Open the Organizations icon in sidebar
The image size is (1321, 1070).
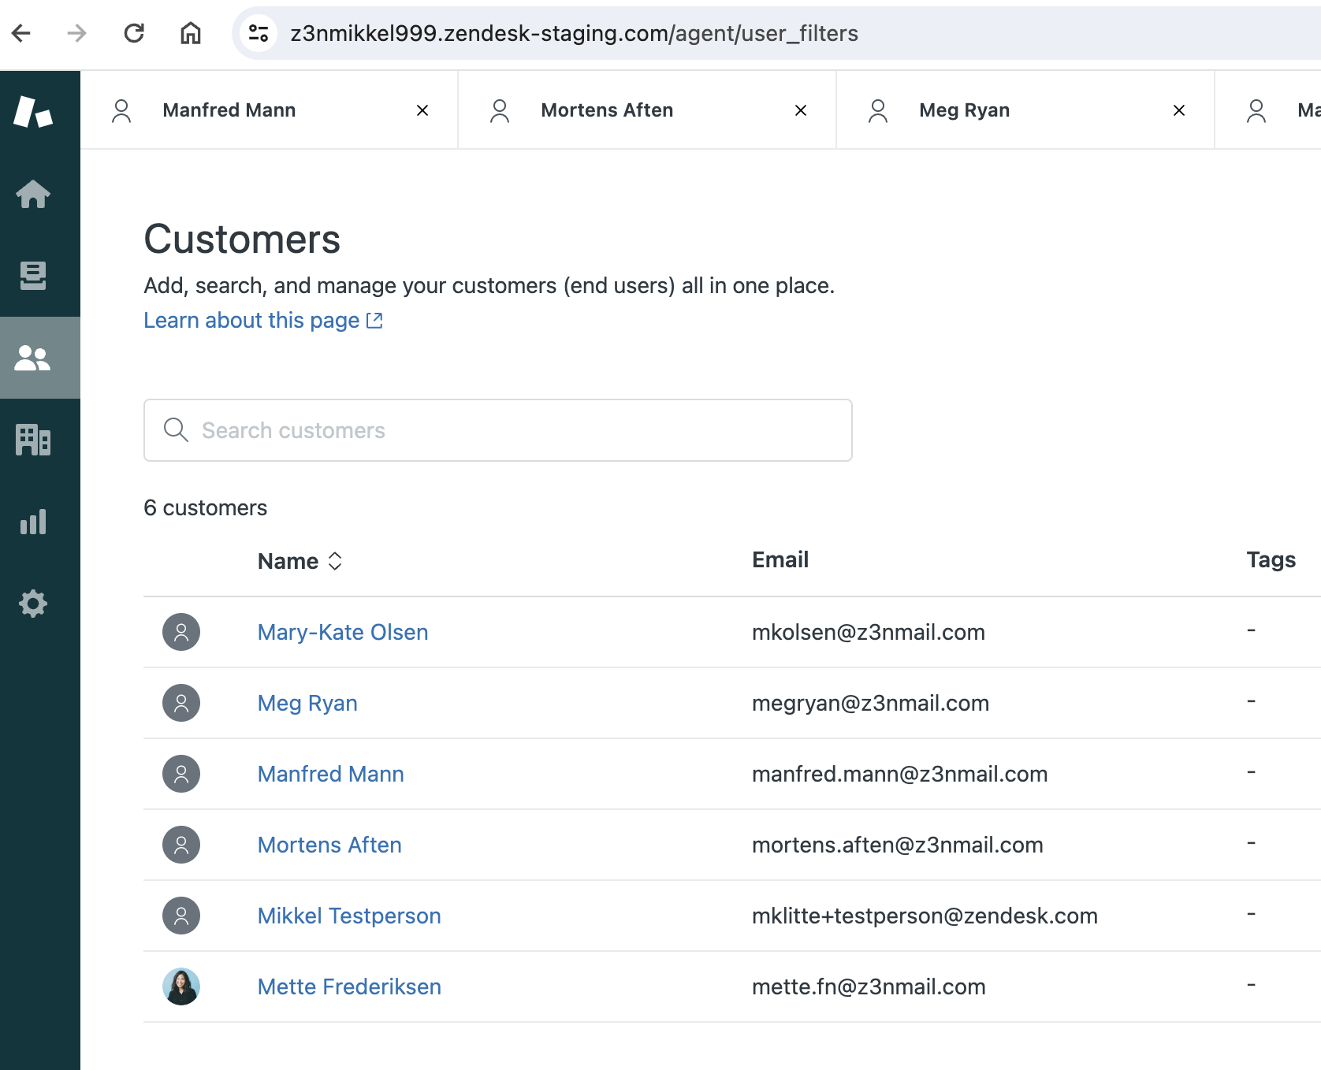[33, 440]
